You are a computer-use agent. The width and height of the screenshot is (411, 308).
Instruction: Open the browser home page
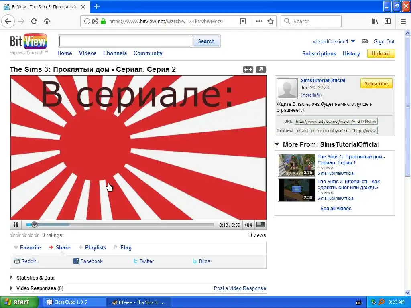tap(47, 21)
